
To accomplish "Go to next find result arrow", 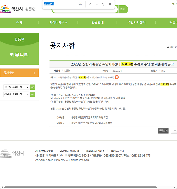I will (x=97, y=4).
